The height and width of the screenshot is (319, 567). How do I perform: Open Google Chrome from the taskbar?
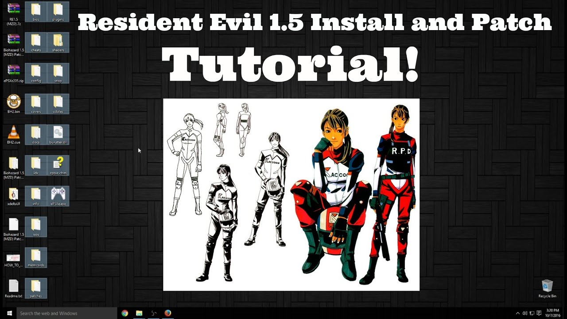pos(125,313)
